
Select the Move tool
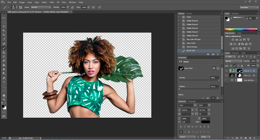[4, 18]
